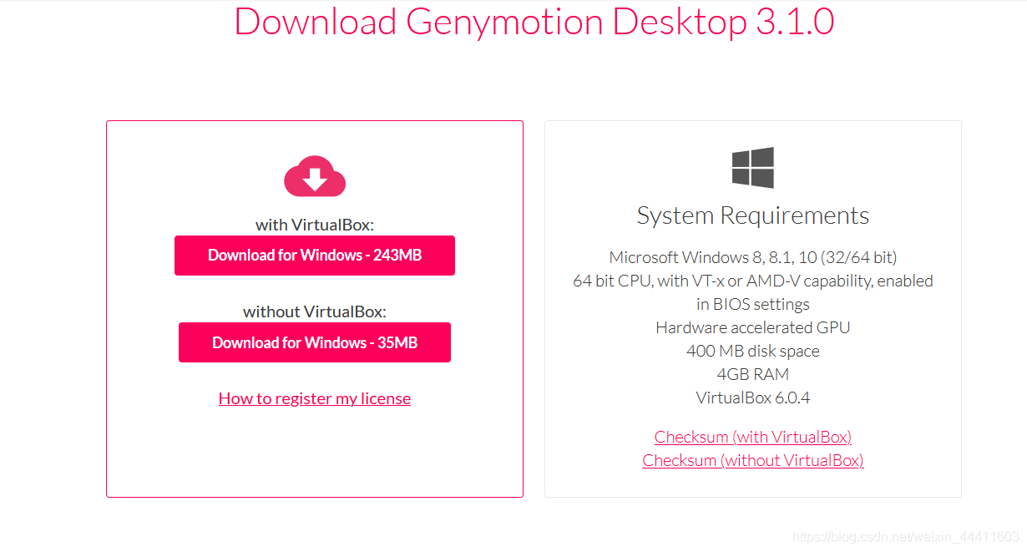Click the pink cloud download icon
This screenshot has width=1027, height=552.
pyautogui.click(x=315, y=177)
